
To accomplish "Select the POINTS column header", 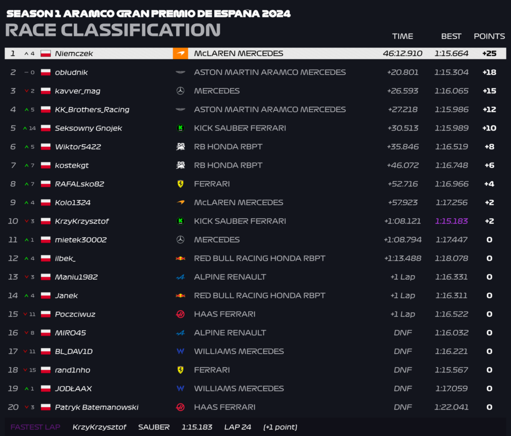I will click(489, 36).
